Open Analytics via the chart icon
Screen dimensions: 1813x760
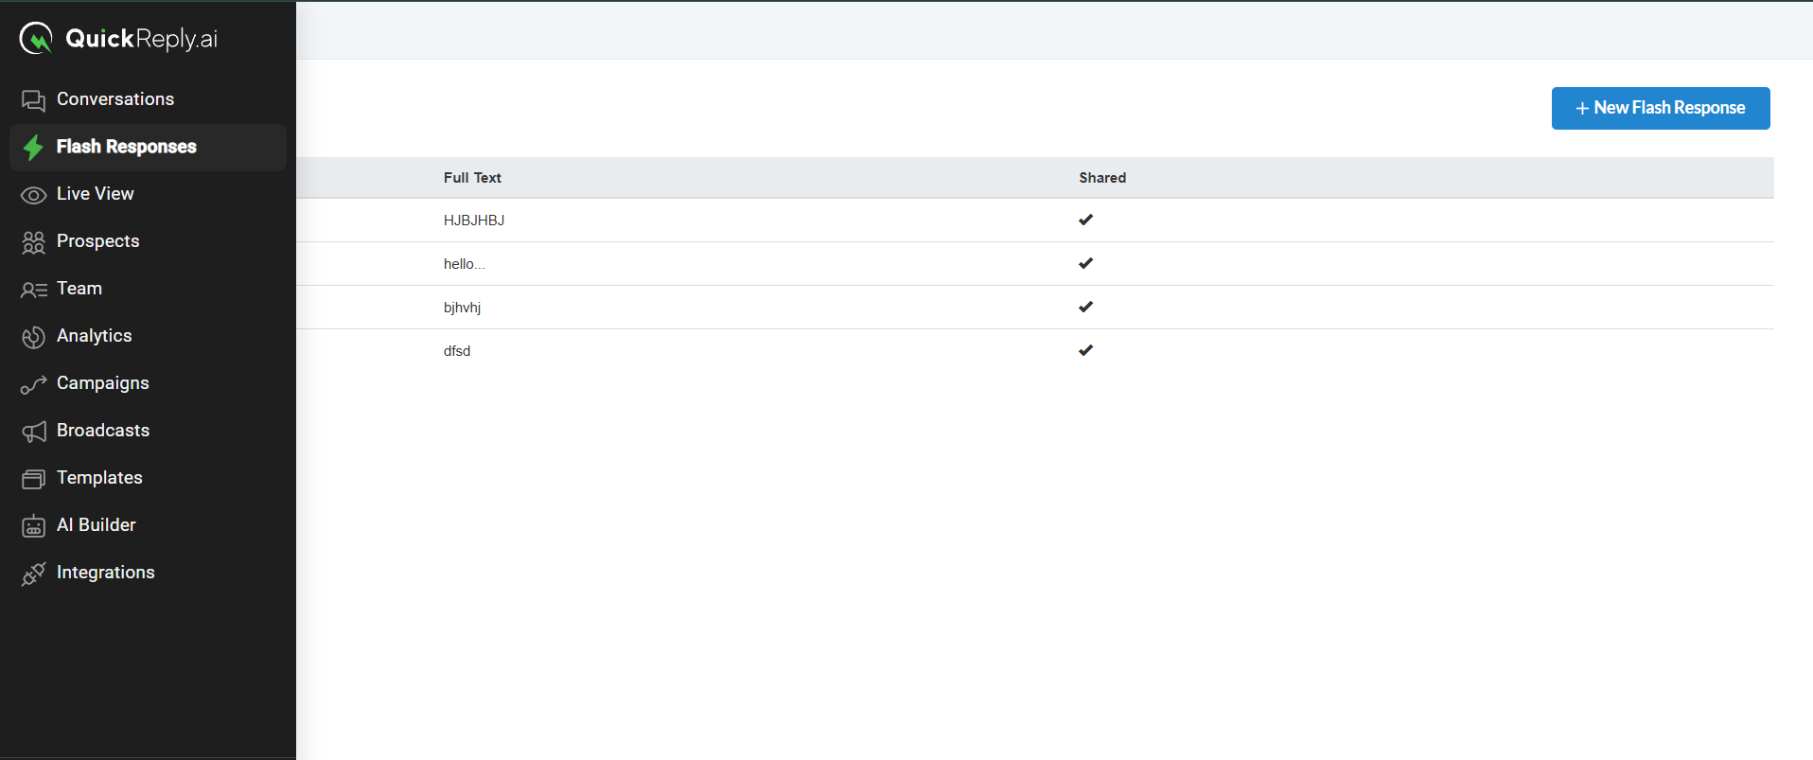click(33, 337)
